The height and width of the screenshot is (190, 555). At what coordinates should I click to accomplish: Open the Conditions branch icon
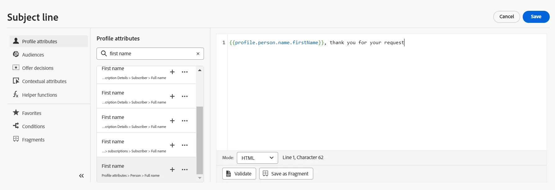click(16, 126)
